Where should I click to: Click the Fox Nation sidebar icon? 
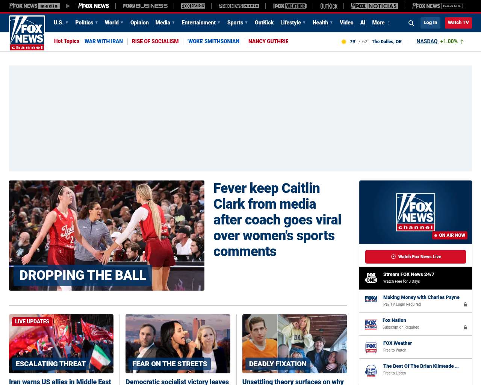(x=371, y=324)
